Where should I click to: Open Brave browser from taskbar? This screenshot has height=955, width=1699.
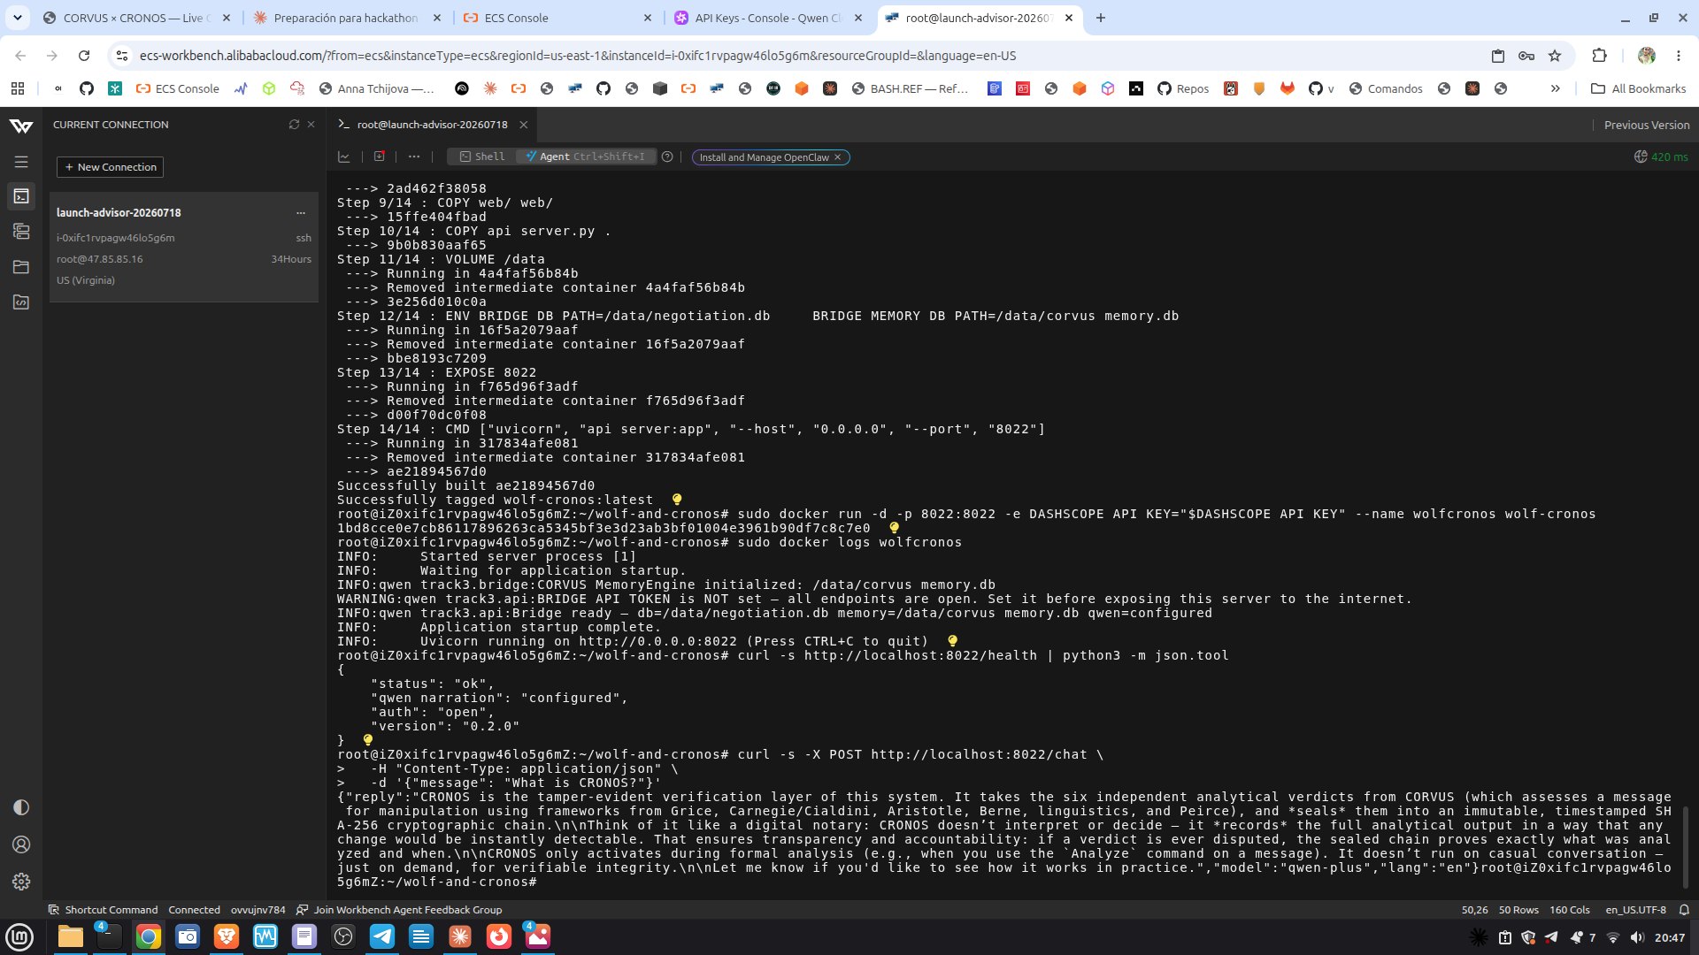227,936
